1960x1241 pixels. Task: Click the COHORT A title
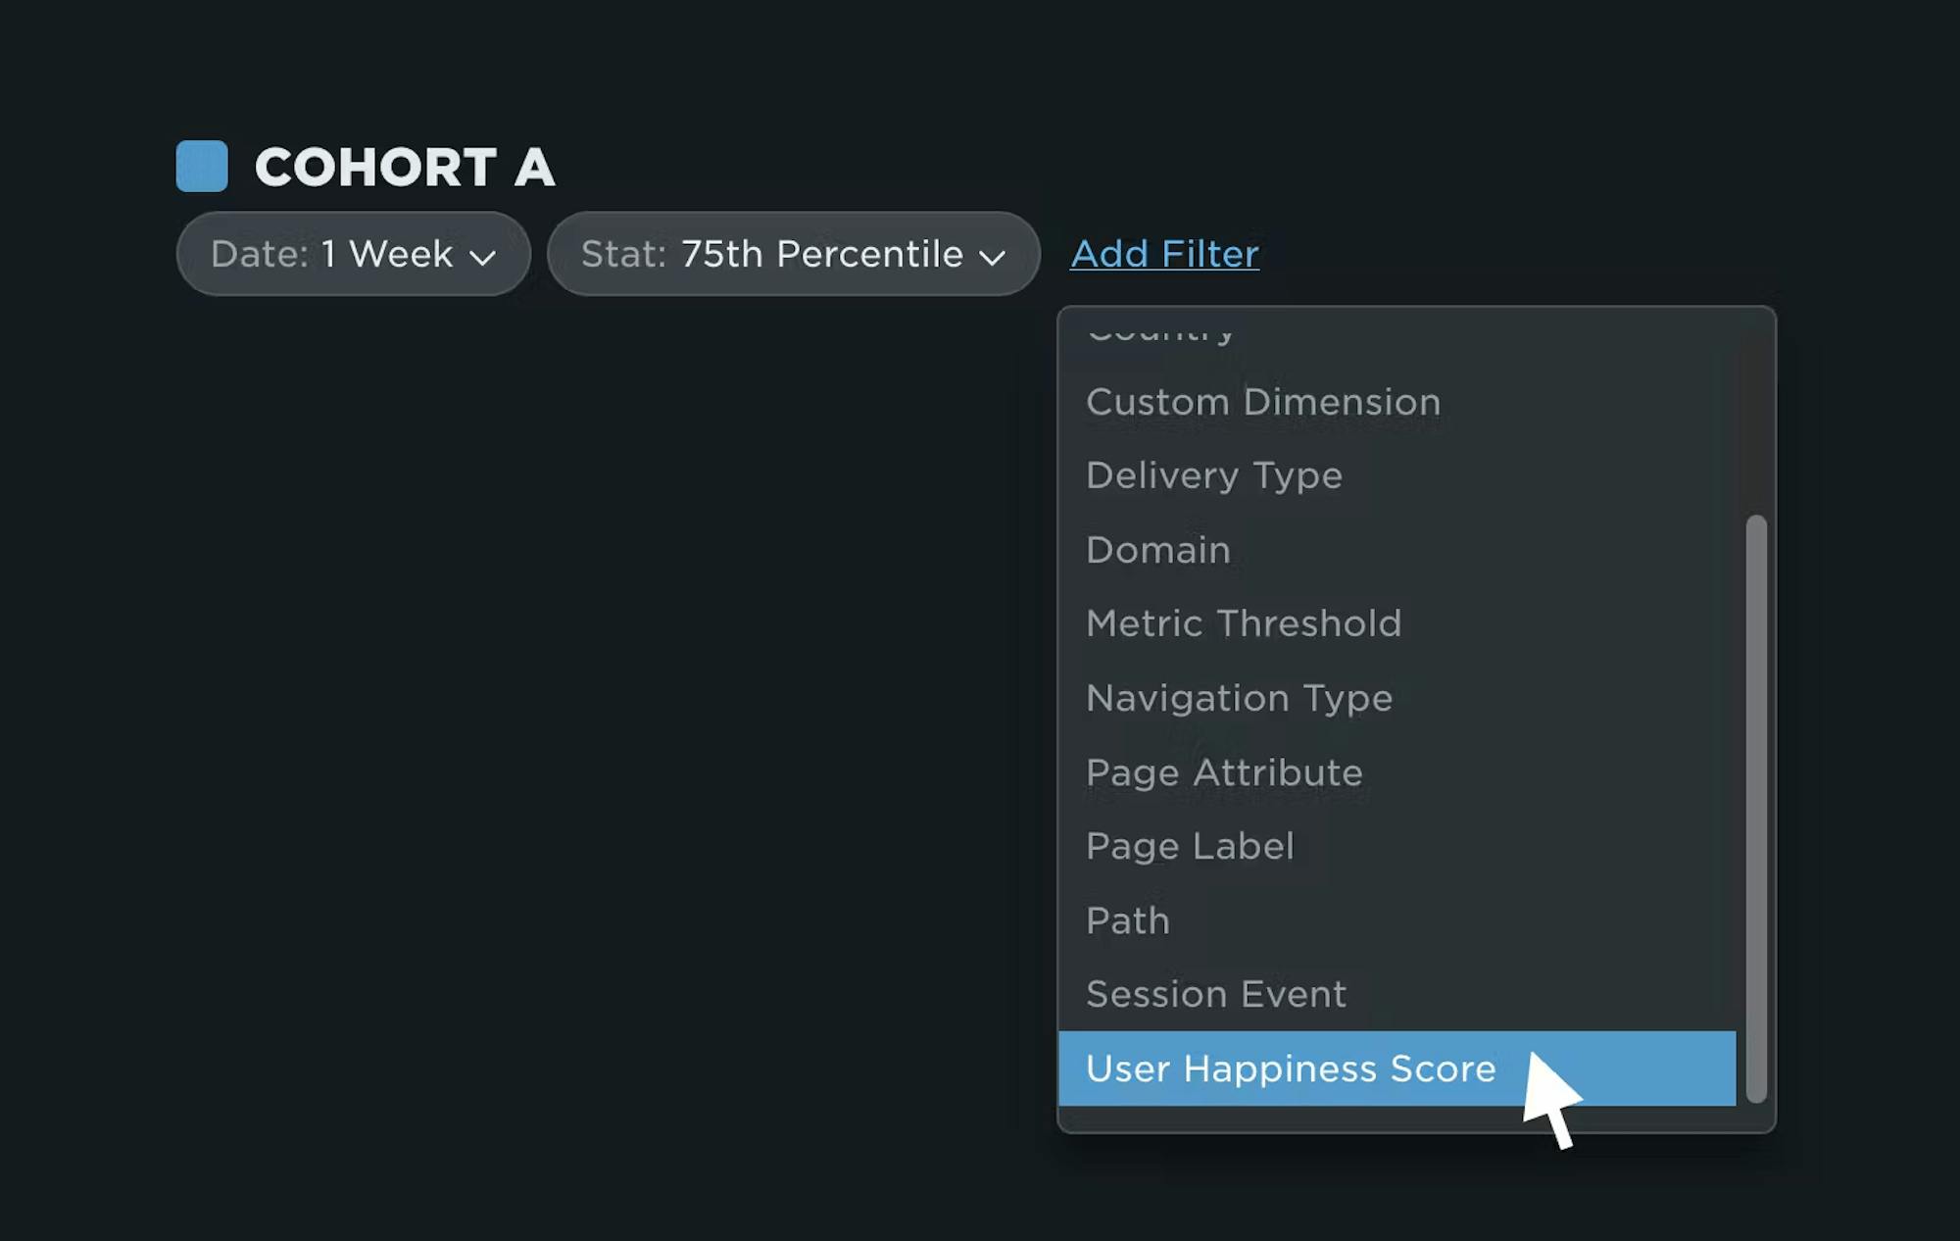(x=405, y=168)
